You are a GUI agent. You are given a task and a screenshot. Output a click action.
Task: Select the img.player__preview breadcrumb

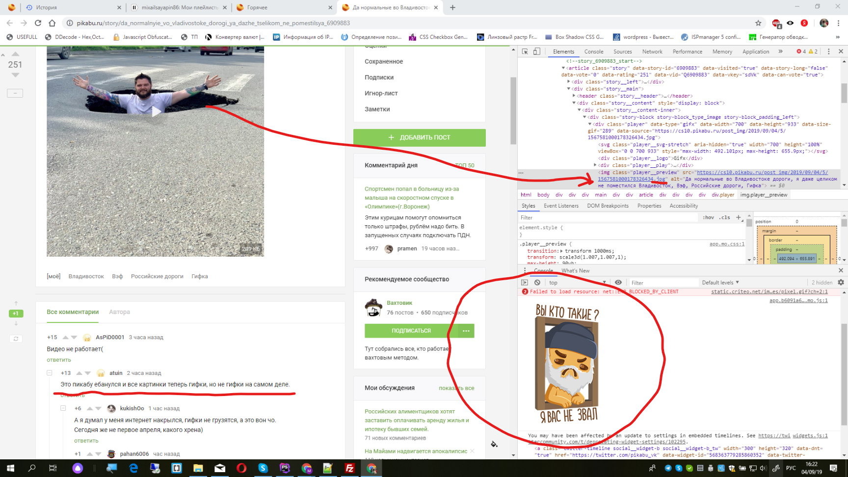764,195
